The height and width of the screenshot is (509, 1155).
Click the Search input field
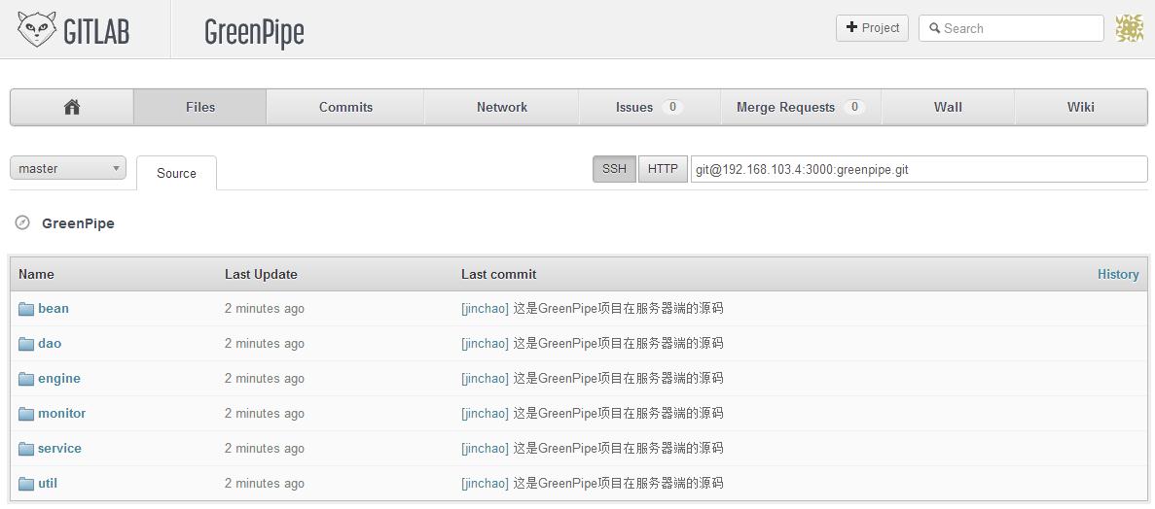pos(1011,29)
